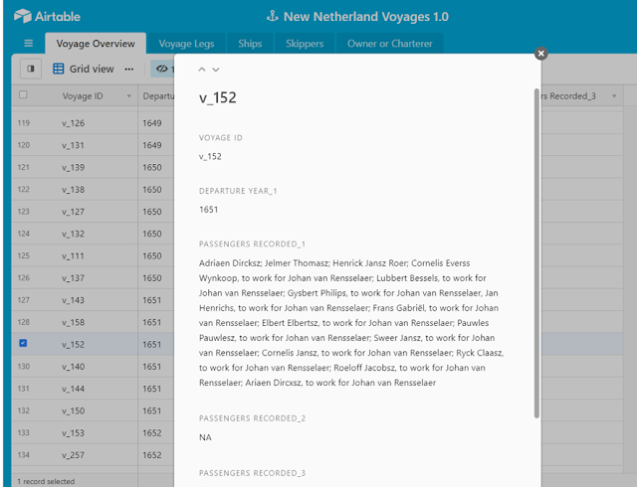Click the Grid view table icon
Screen dimensions: 637x487
[x=59, y=69]
